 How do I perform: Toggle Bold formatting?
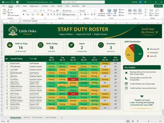point(24,14)
